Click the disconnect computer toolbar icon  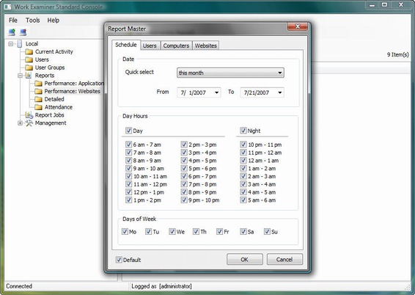click(23, 32)
